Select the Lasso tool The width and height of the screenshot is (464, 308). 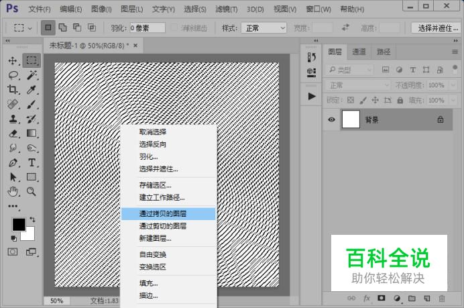[x=13, y=75]
